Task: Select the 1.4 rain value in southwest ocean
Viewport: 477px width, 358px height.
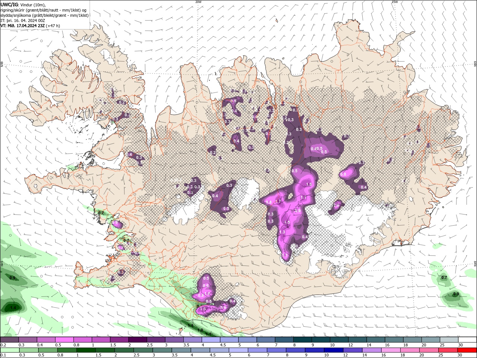Action: pyautogui.click(x=13, y=308)
